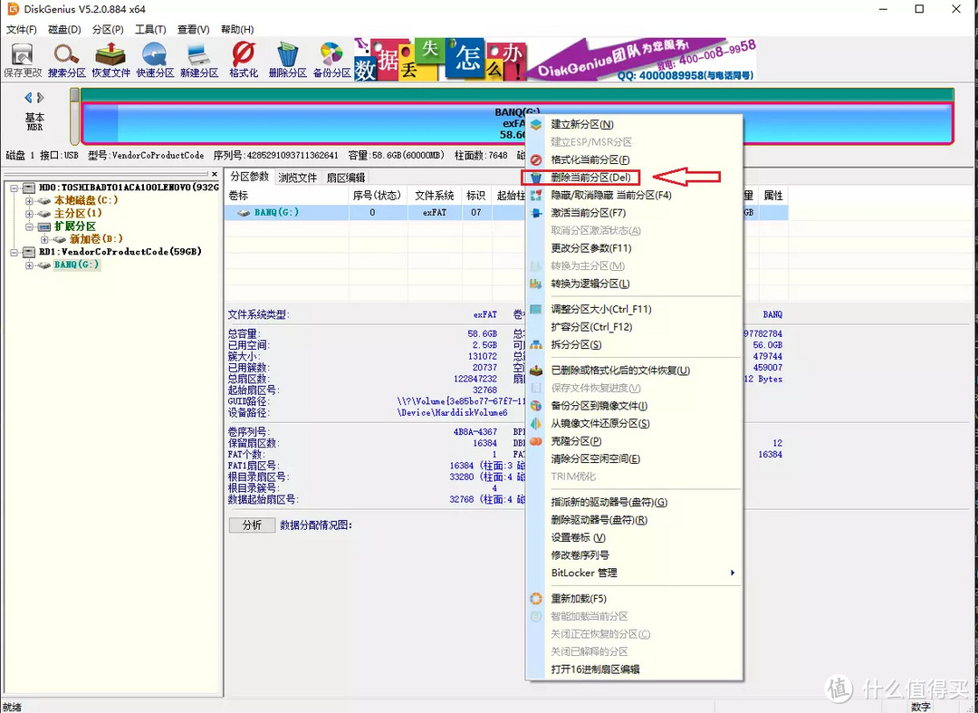Choose 格式化当前分区(F) in context menu
The height and width of the screenshot is (713, 978).
[634, 159]
